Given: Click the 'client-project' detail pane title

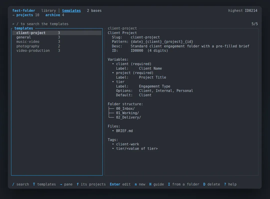Looking at the screenshot, I should [122, 28].
